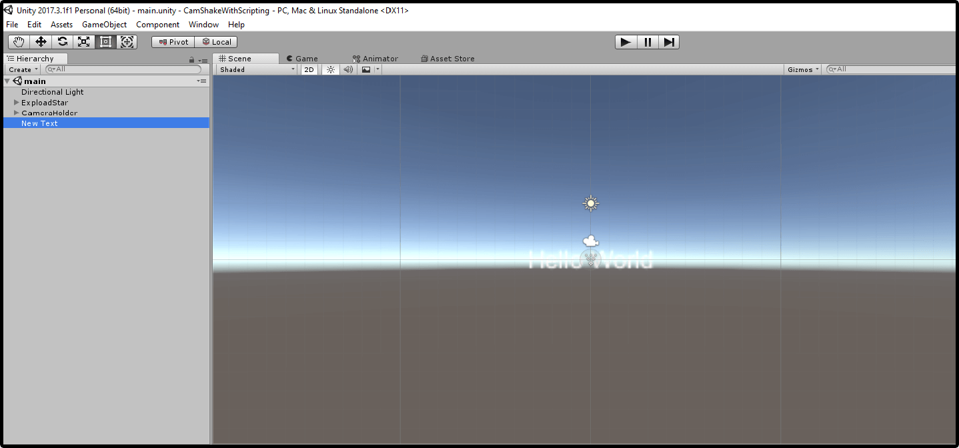The image size is (959, 448).
Task: Open the Gizmos dropdown
Action: click(x=802, y=69)
